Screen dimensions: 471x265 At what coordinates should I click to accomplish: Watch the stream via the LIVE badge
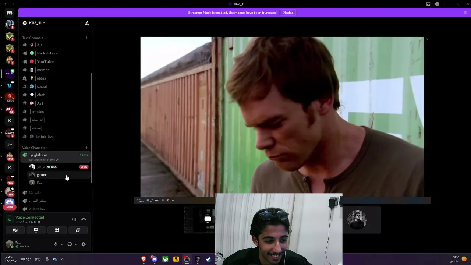[x=84, y=167]
